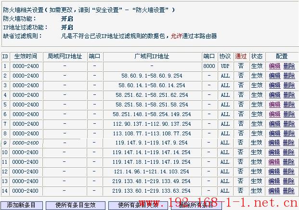
Task: Click IP range 219.133.60.1-219.133.63.254
Action: click(151, 191)
